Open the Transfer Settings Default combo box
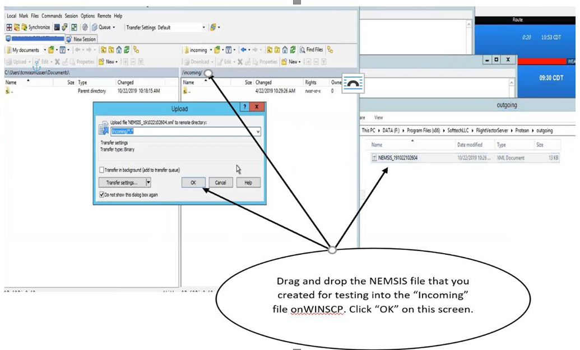 181,27
